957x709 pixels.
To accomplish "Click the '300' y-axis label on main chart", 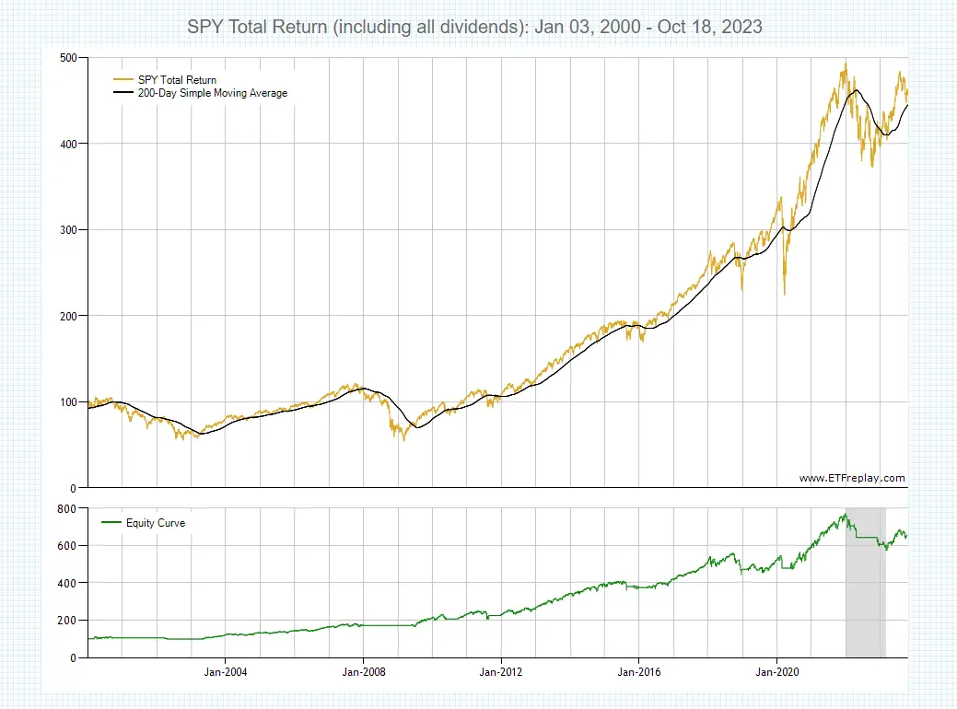I will (x=68, y=230).
